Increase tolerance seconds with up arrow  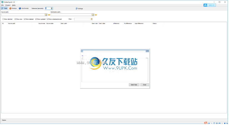point(52,8)
